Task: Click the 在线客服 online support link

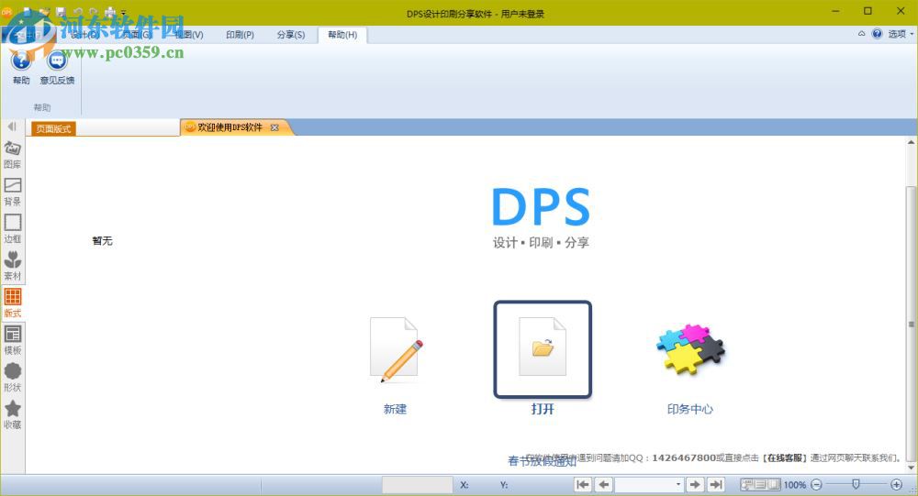Action: [785, 458]
